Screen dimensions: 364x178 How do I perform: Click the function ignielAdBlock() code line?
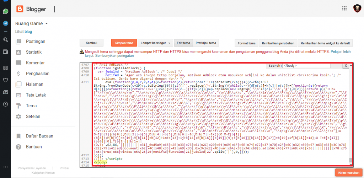tap(119, 68)
